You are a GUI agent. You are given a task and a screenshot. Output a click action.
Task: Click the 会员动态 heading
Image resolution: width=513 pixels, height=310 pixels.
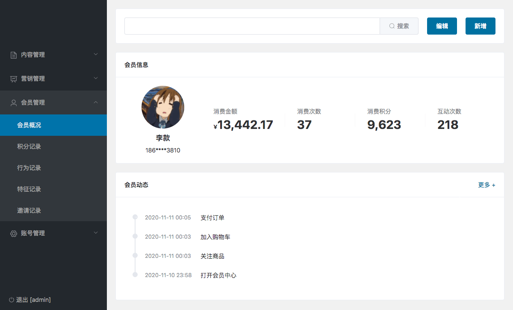136,185
